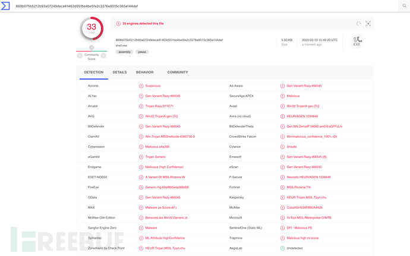The width and height of the screenshot is (410, 256).
Task: Click the SecureAge APEX Malicious alert icon
Action: [x=282, y=96]
